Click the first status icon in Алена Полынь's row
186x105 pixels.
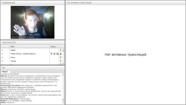[x=51, y=54]
